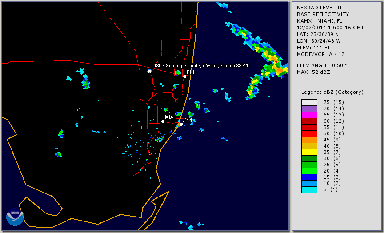
Task: Click the 'LAT: 25/36/39 N' line
Action: pos(318,34)
